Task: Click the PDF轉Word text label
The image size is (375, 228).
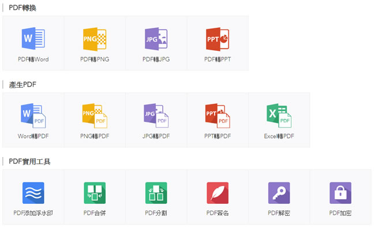Action: tap(33, 59)
